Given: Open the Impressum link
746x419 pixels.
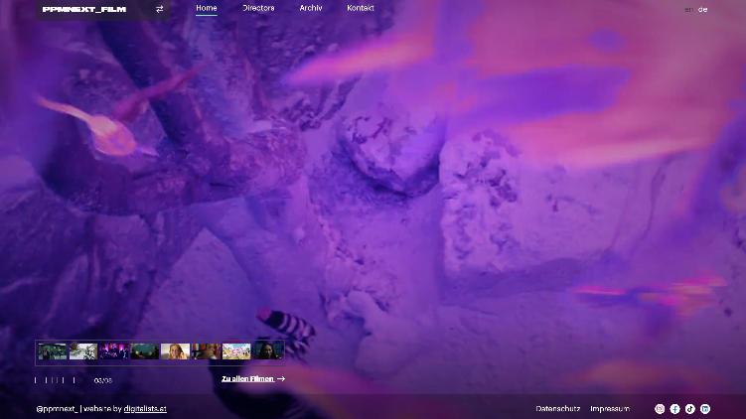Looking at the screenshot, I should point(610,409).
